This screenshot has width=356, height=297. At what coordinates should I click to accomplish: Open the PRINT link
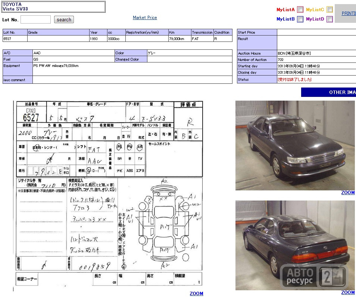[x=349, y=13]
